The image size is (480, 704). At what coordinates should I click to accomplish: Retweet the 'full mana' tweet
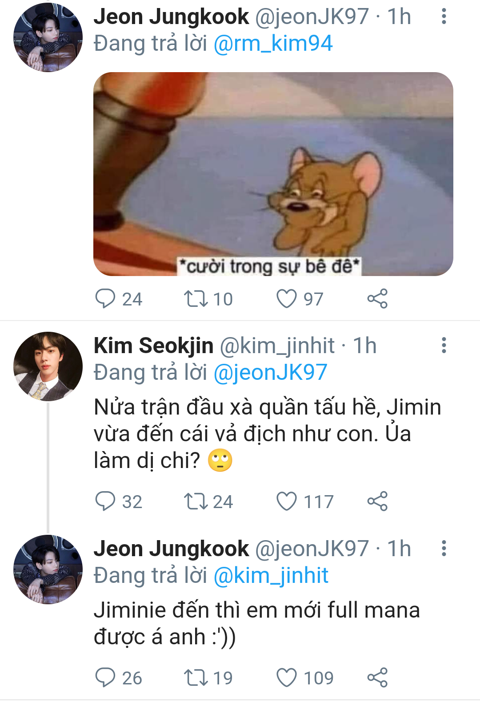point(196,677)
